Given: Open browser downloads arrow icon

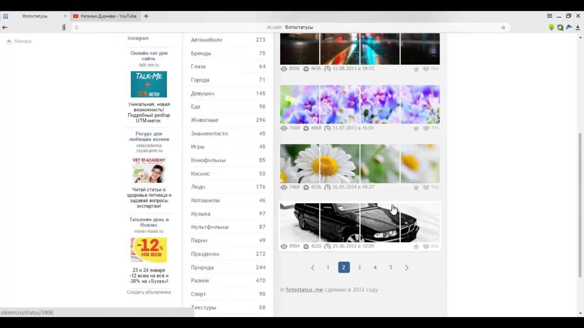Looking at the screenshot, I should (578, 27).
